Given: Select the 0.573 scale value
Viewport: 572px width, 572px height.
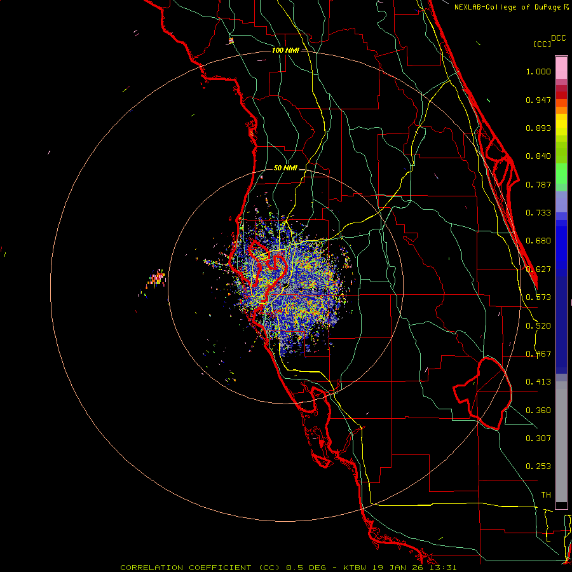Looking at the screenshot, I should coord(538,297).
